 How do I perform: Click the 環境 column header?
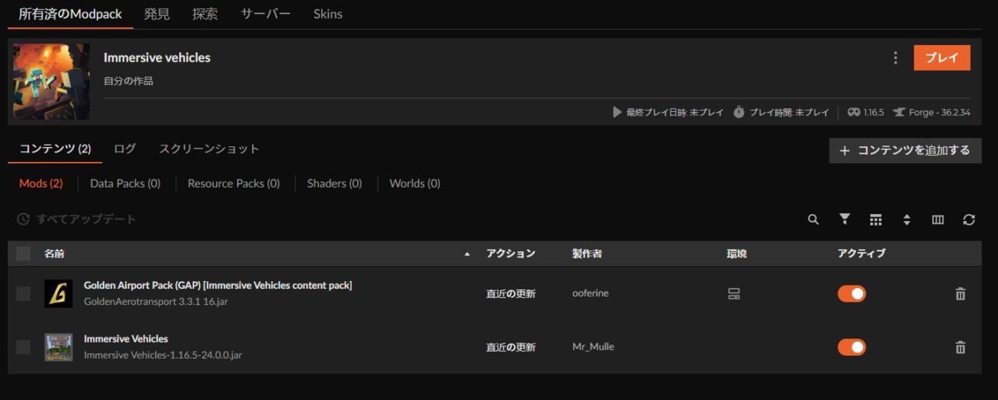click(x=737, y=254)
